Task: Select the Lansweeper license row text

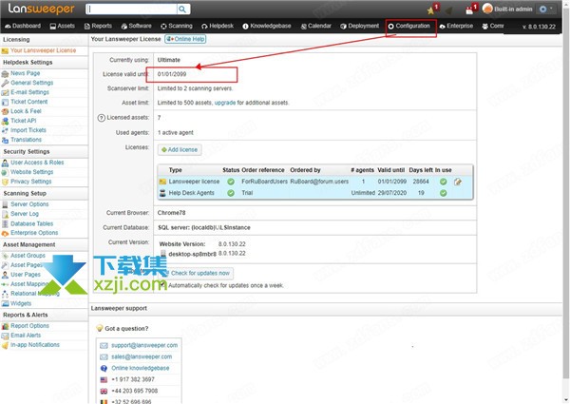Action: (x=194, y=182)
